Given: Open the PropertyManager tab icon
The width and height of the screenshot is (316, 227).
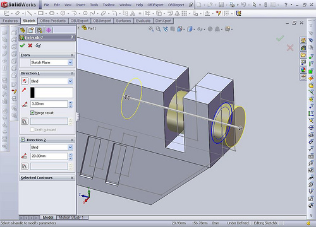Looking at the screenshot, I should pyautogui.click(x=31, y=30).
